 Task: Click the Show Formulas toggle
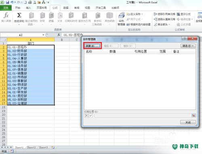click(184, 14)
